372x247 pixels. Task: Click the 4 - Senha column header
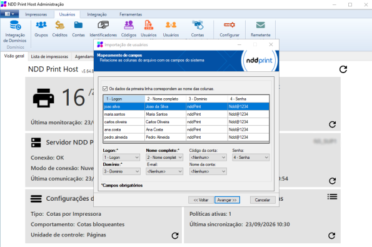click(x=248, y=99)
